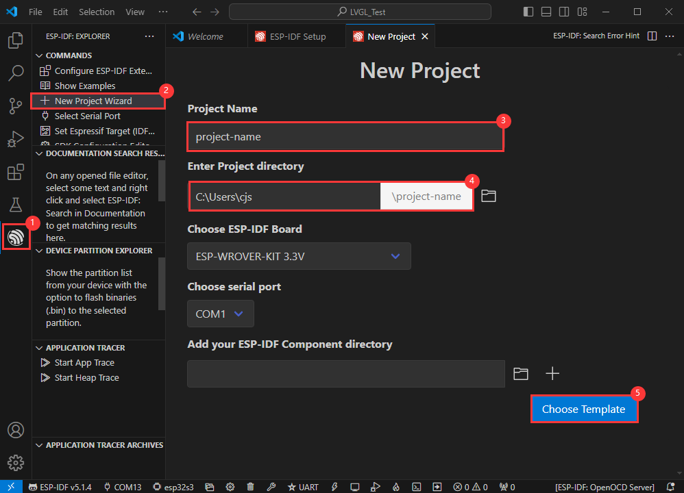Click the Project Name input field

345,137
